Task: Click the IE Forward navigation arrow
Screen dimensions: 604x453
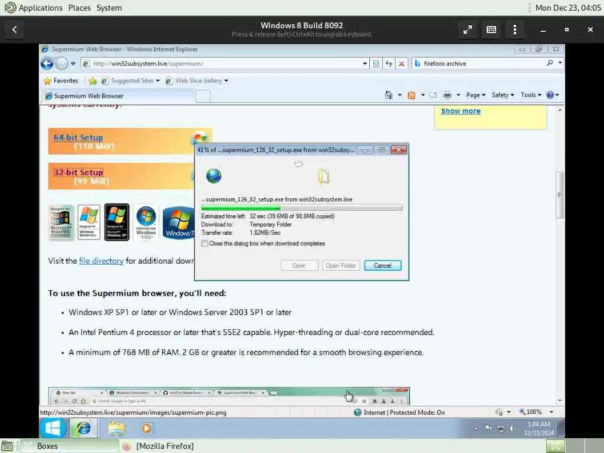Action: (x=61, y=63)
